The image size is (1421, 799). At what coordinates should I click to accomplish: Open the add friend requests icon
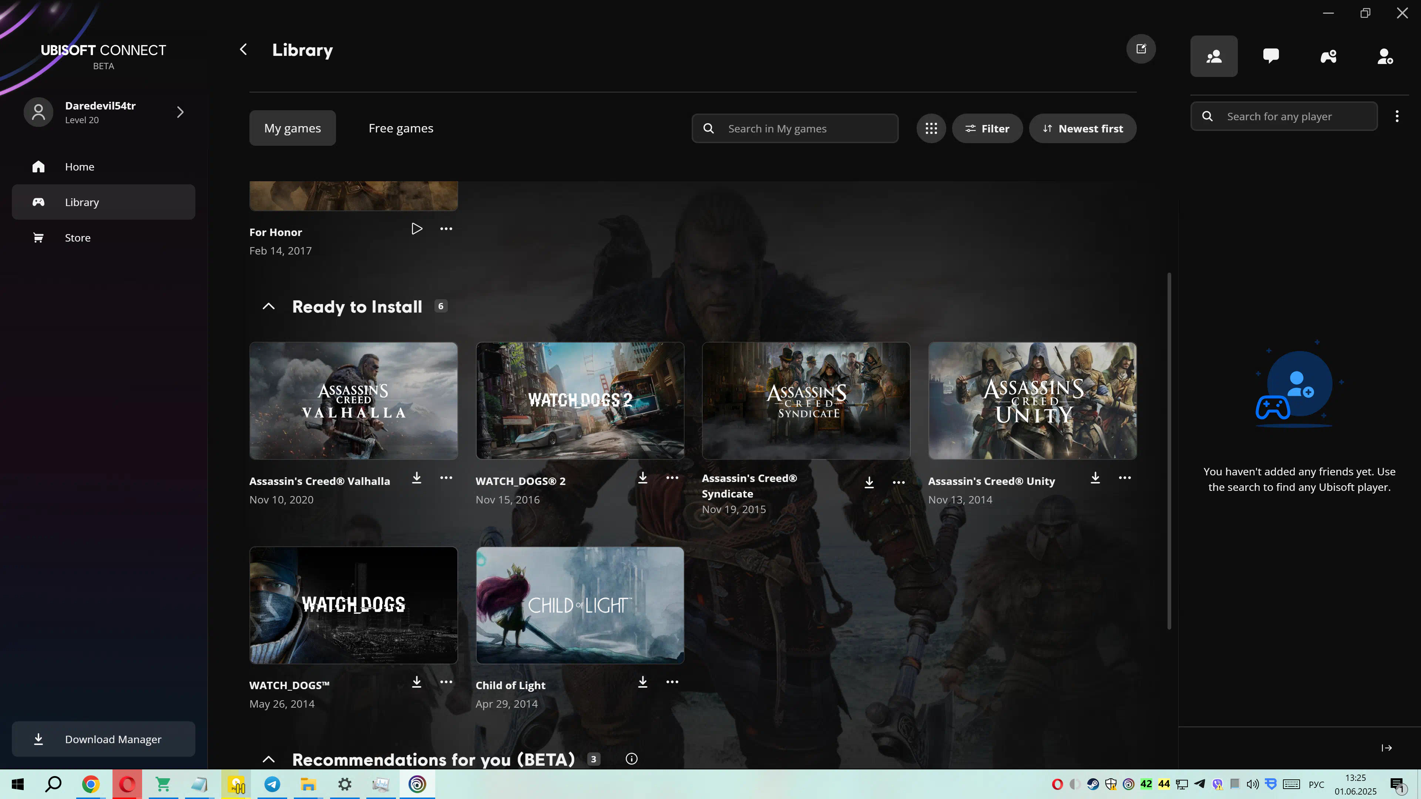click(x=1385, y=56)
